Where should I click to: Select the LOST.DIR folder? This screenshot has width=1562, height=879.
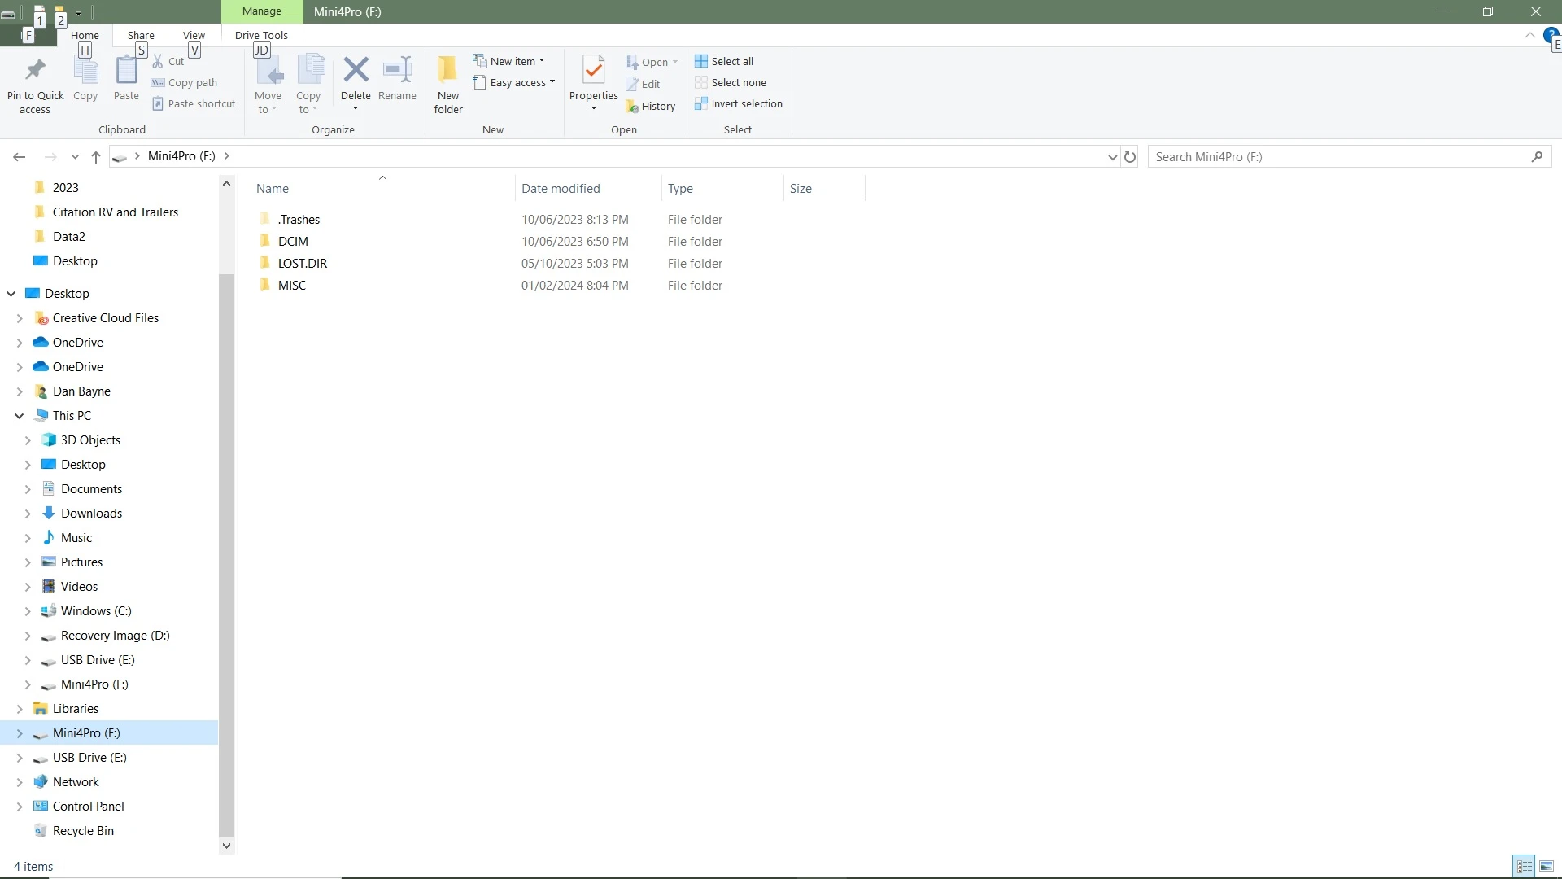tap(302, 264)
